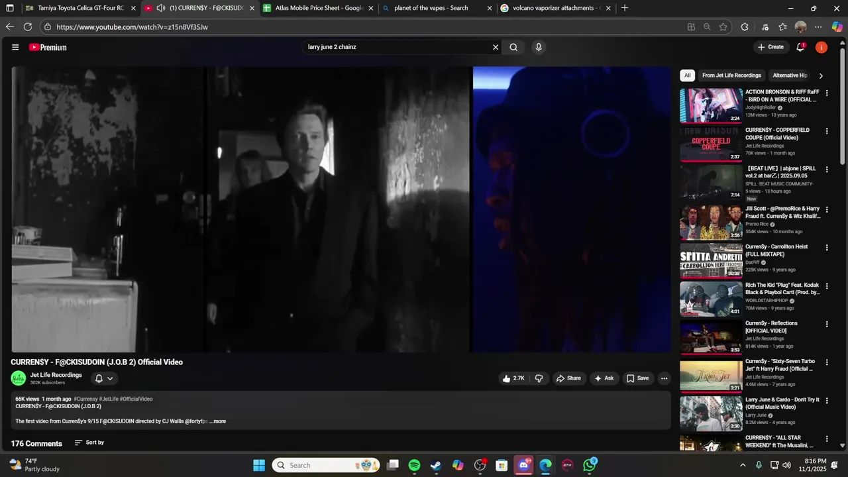
Task: Open the YouTube hamburger guide menu
Action: [15, 47]
